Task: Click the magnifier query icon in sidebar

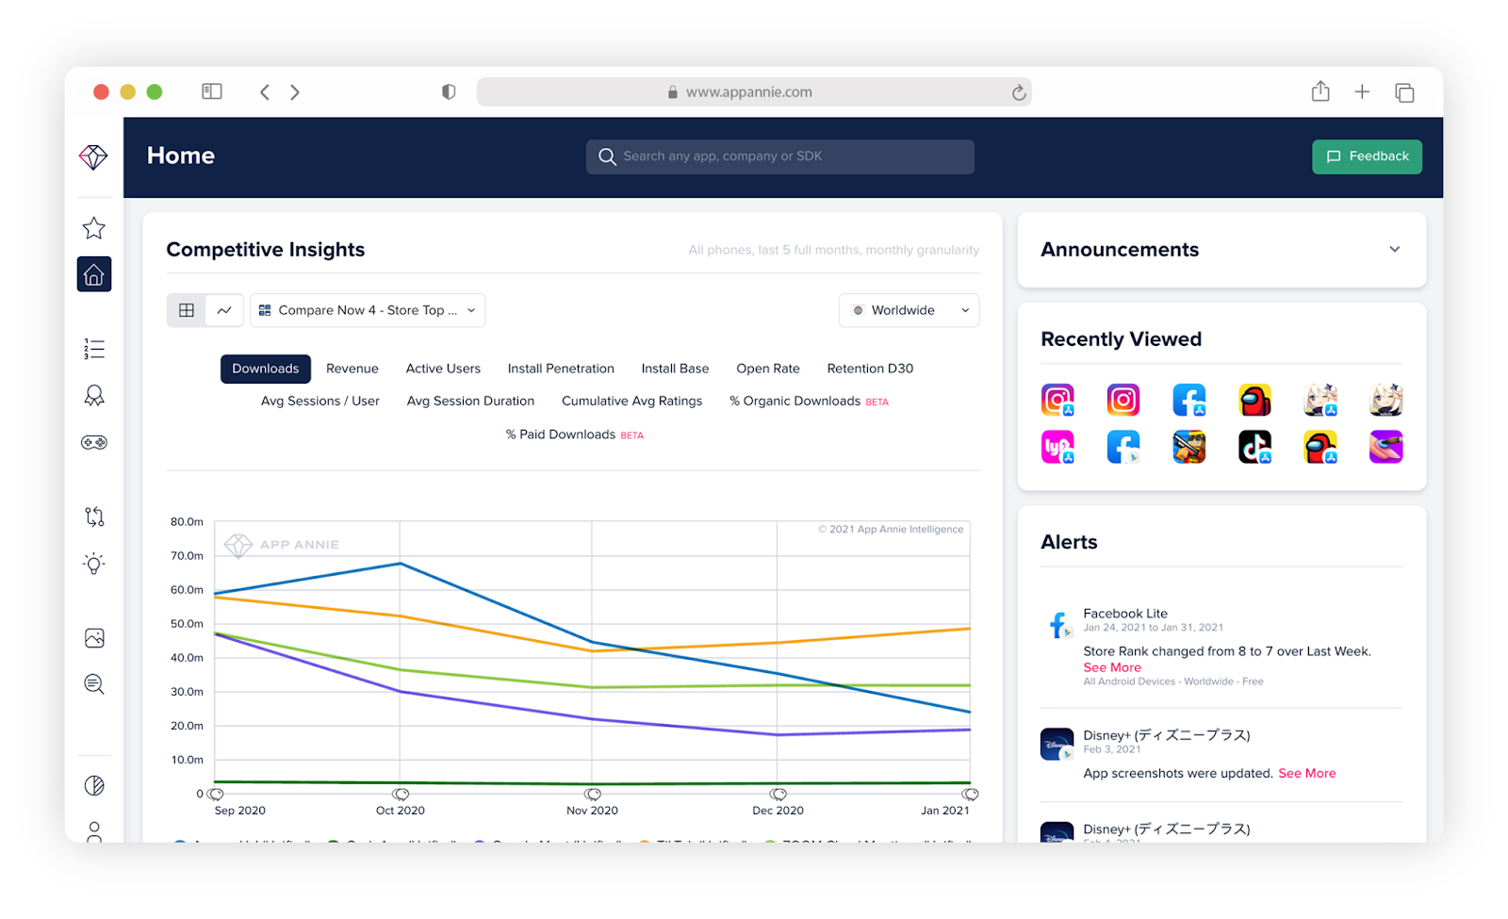Action: 93,683
